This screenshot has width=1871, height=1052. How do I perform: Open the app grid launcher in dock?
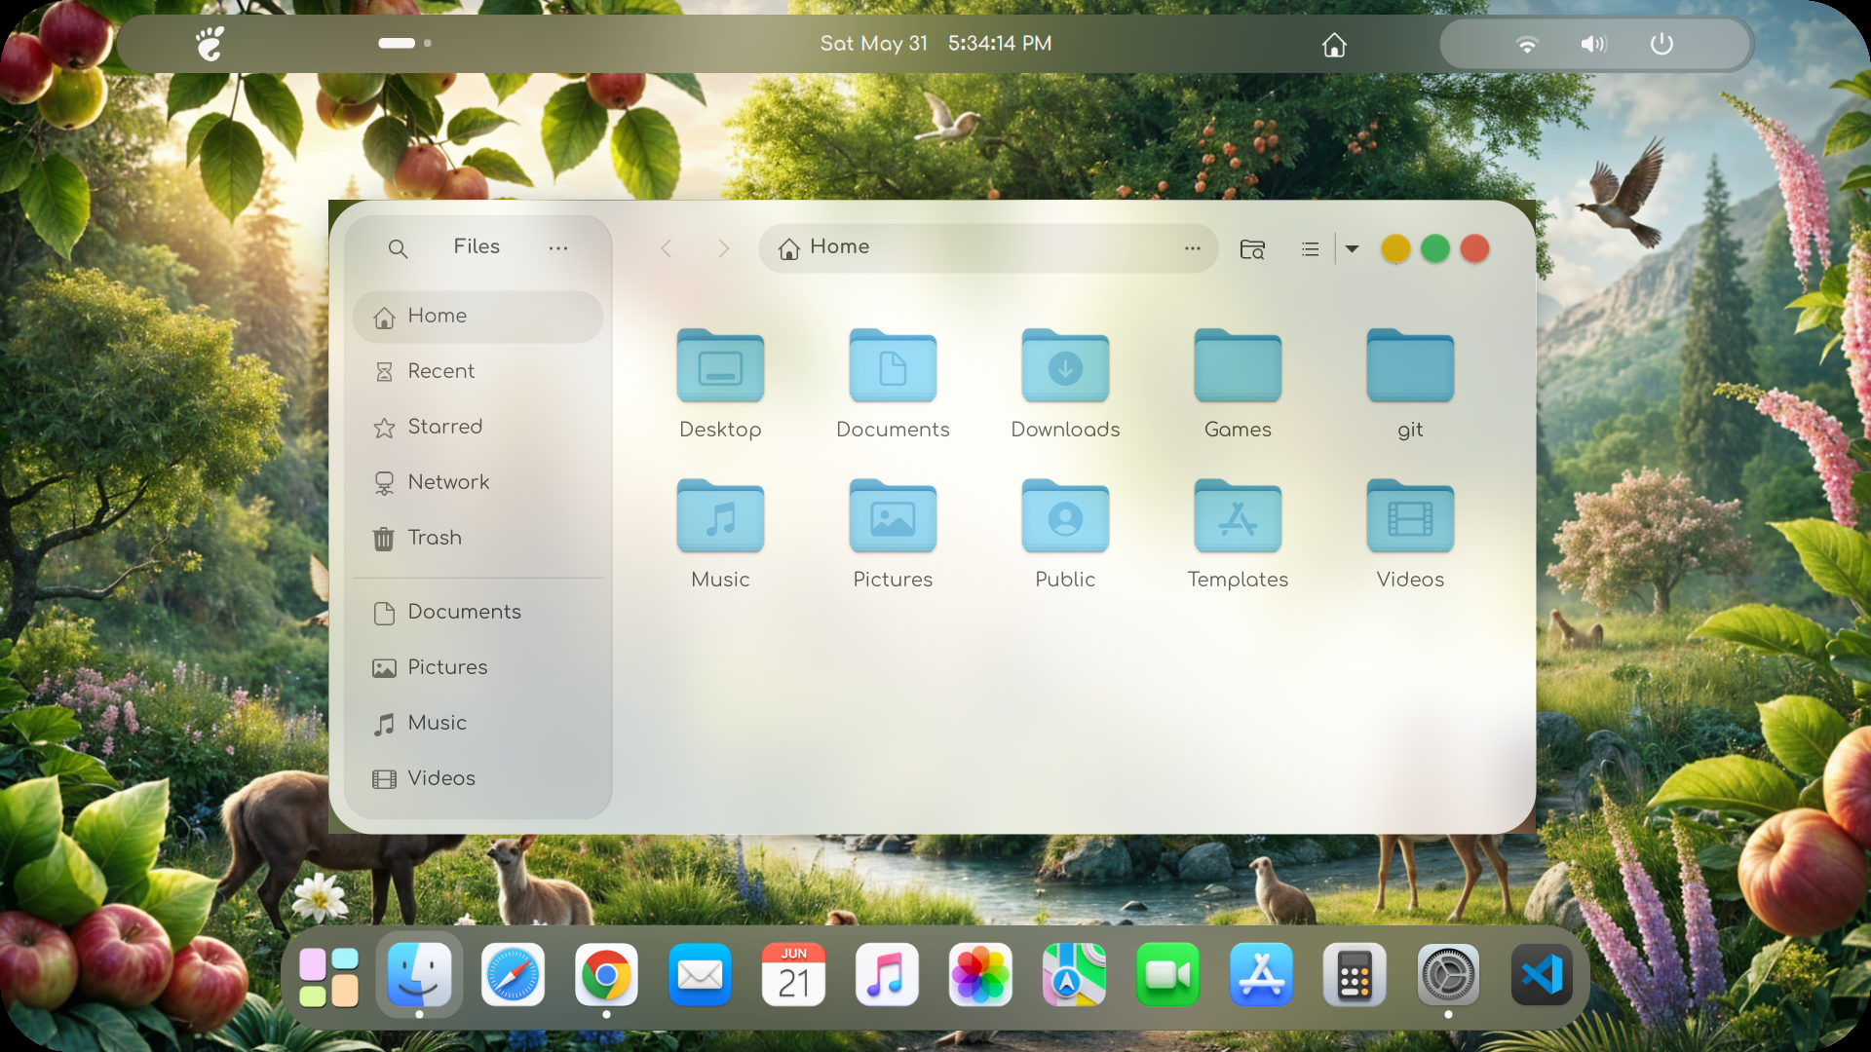coord(328,977)
